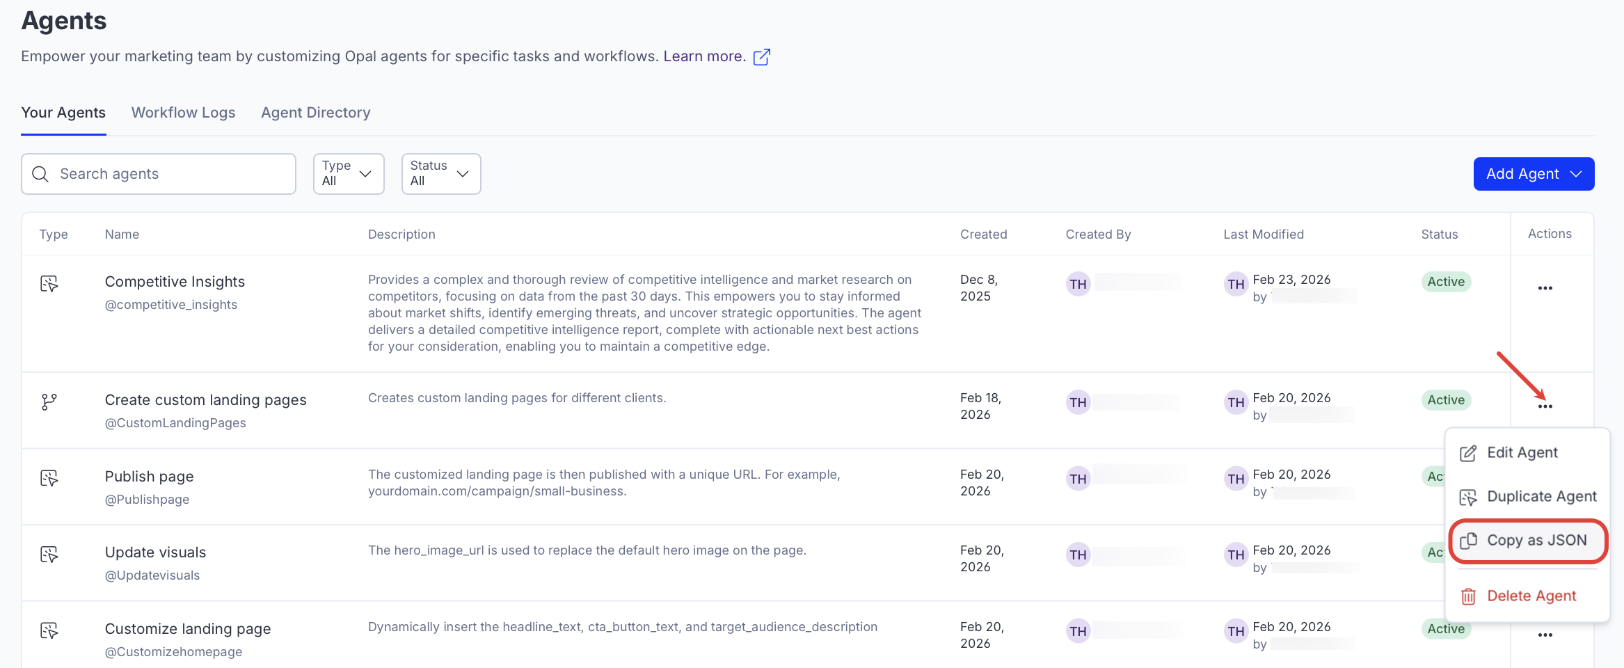
Task: Expand the Status filter dropdown
Action: [440, 174]
